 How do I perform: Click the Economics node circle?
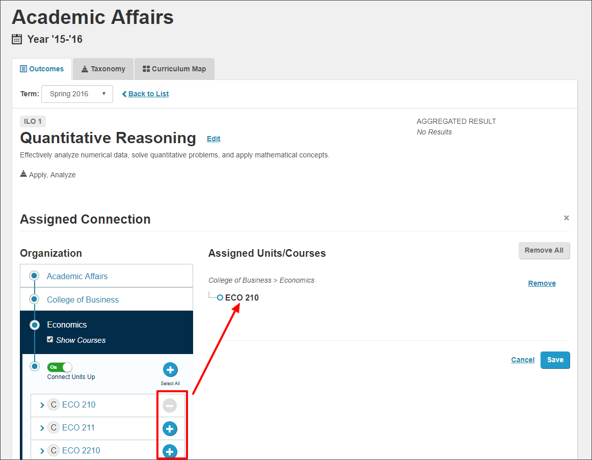tap(35, 325)
